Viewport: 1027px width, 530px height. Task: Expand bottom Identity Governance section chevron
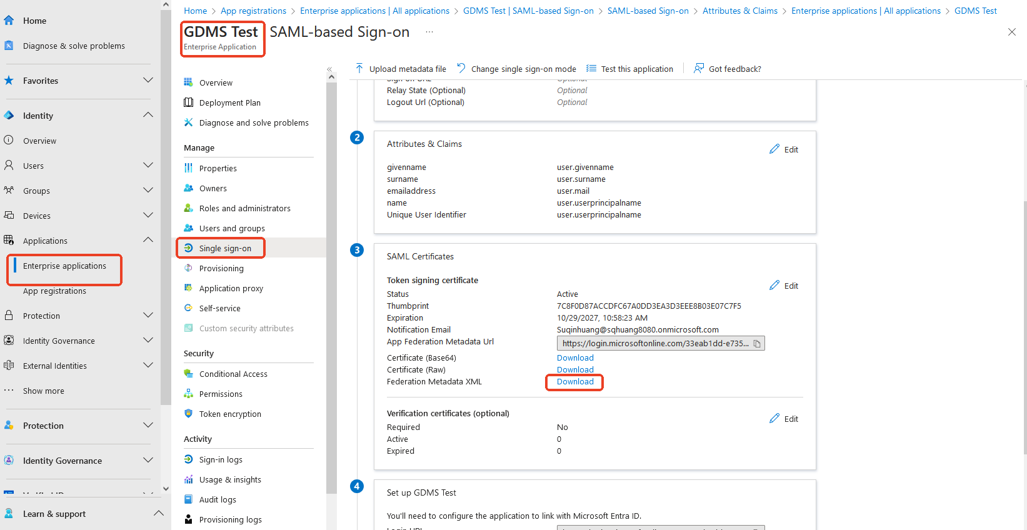148,460
